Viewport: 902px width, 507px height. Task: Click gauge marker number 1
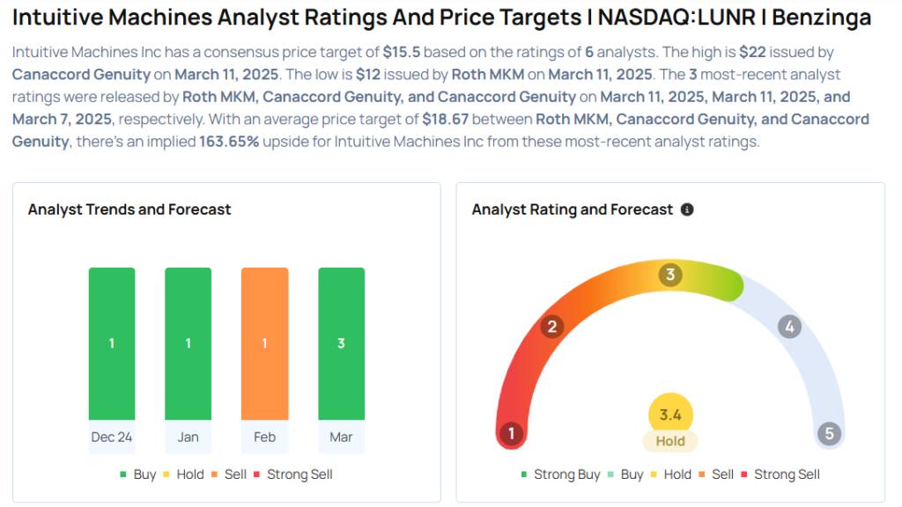(511, 433)
